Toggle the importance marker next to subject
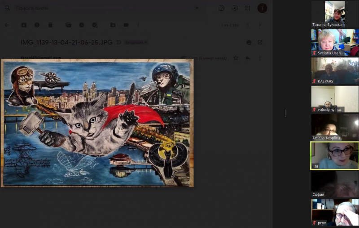This screenshot has width=359, height=228. 118,43
